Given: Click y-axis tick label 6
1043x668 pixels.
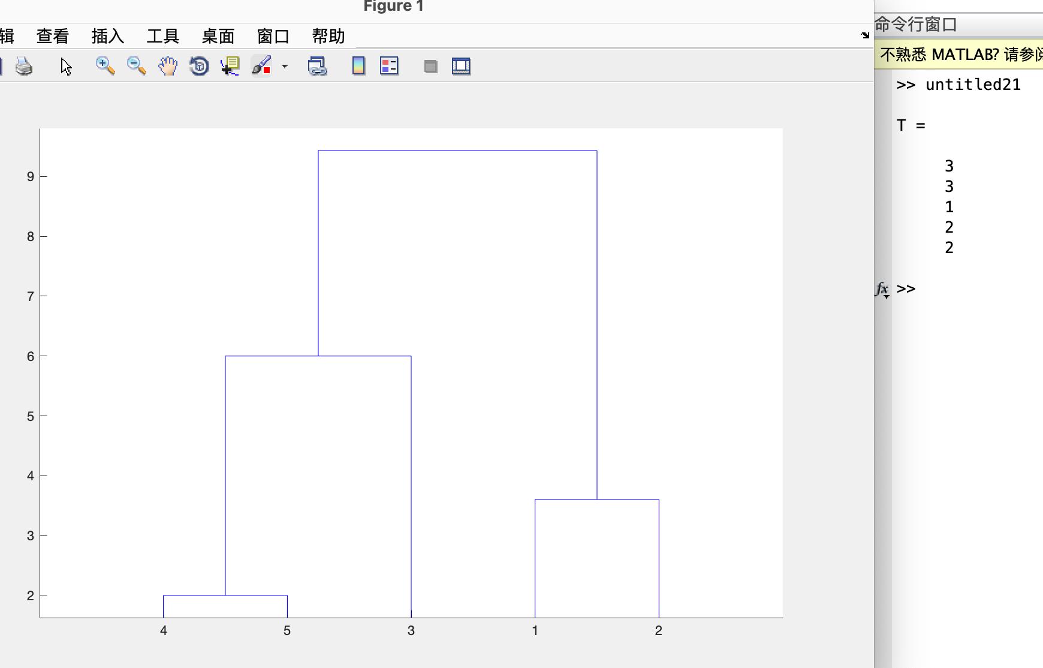Looking at the screenshot, I should click(31, 356).
